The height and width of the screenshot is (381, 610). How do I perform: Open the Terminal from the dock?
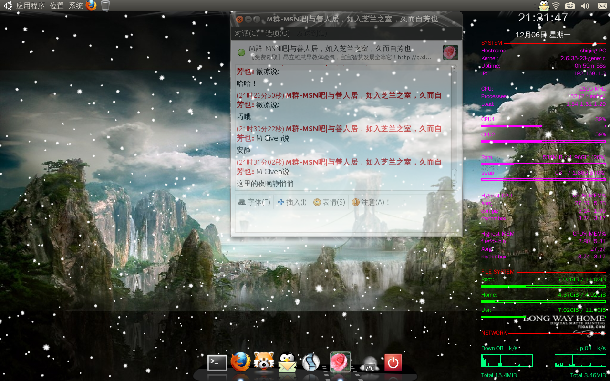tap(217, 363)
